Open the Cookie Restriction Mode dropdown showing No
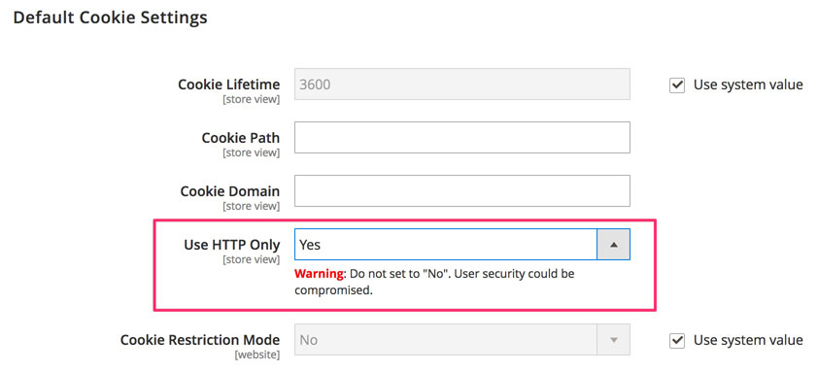818x372 pixels. click(x=462, y=340)
